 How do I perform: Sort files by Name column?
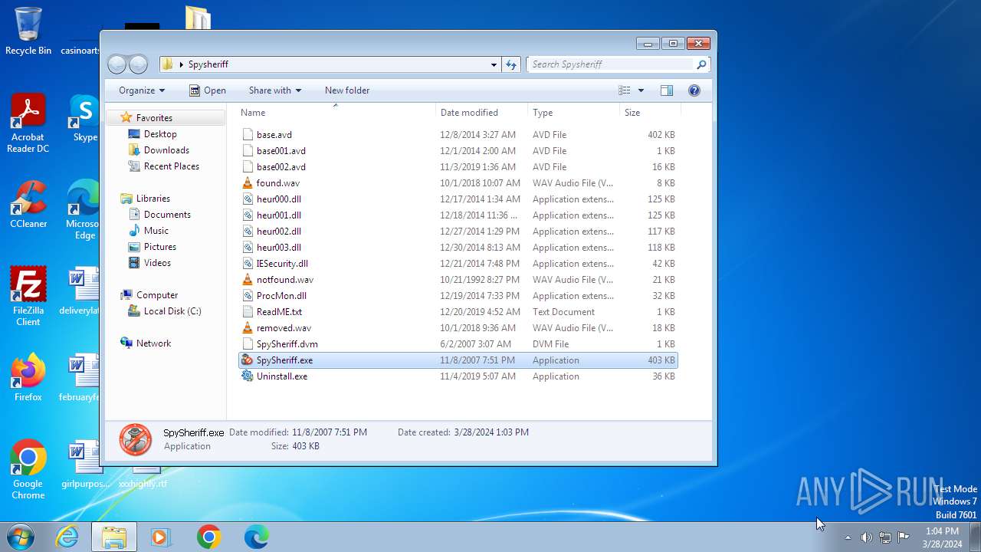coord(336,113)
